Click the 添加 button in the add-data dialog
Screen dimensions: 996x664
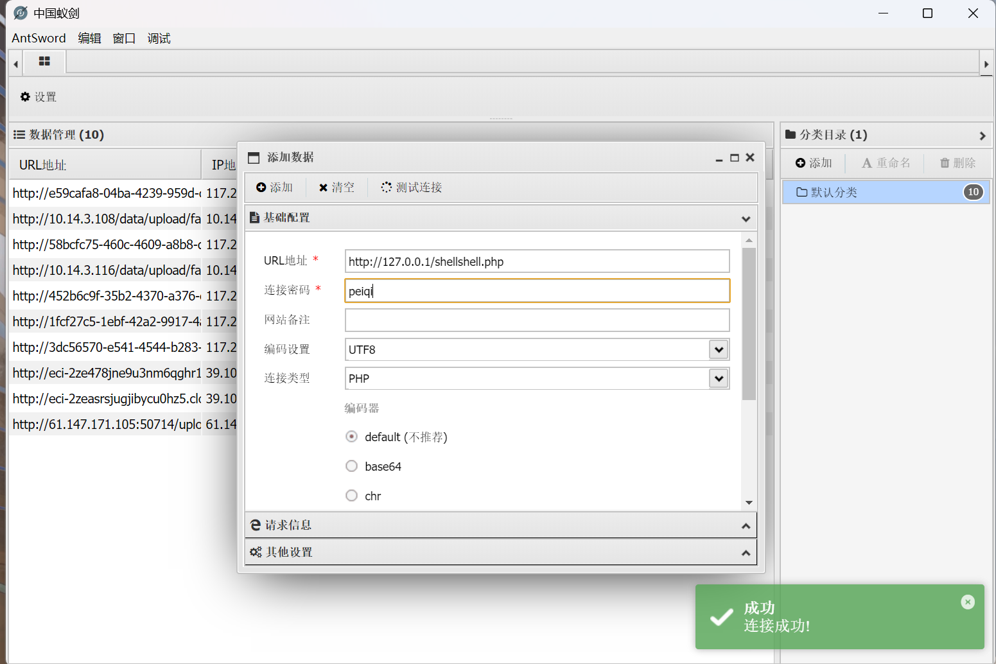pyautogui.click(x=274, y=188)
